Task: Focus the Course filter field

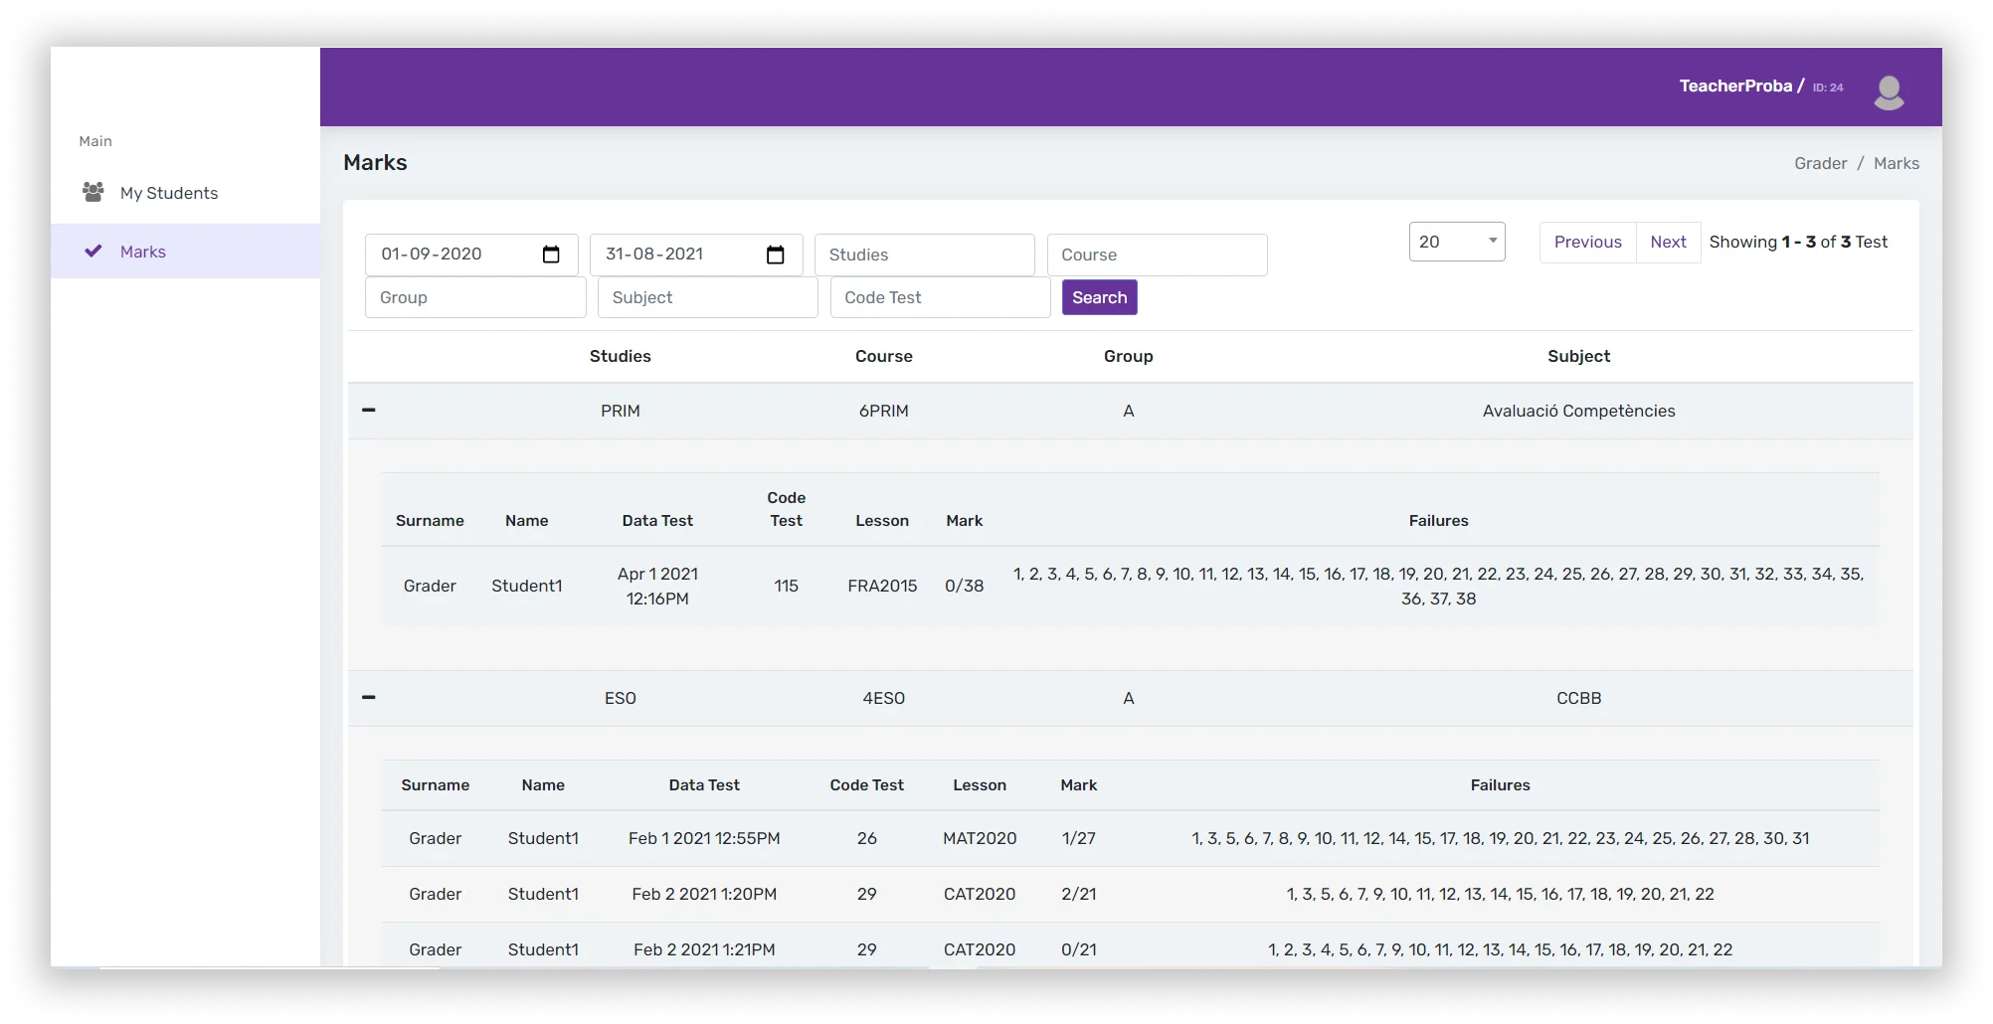Action: (1157, 255)
